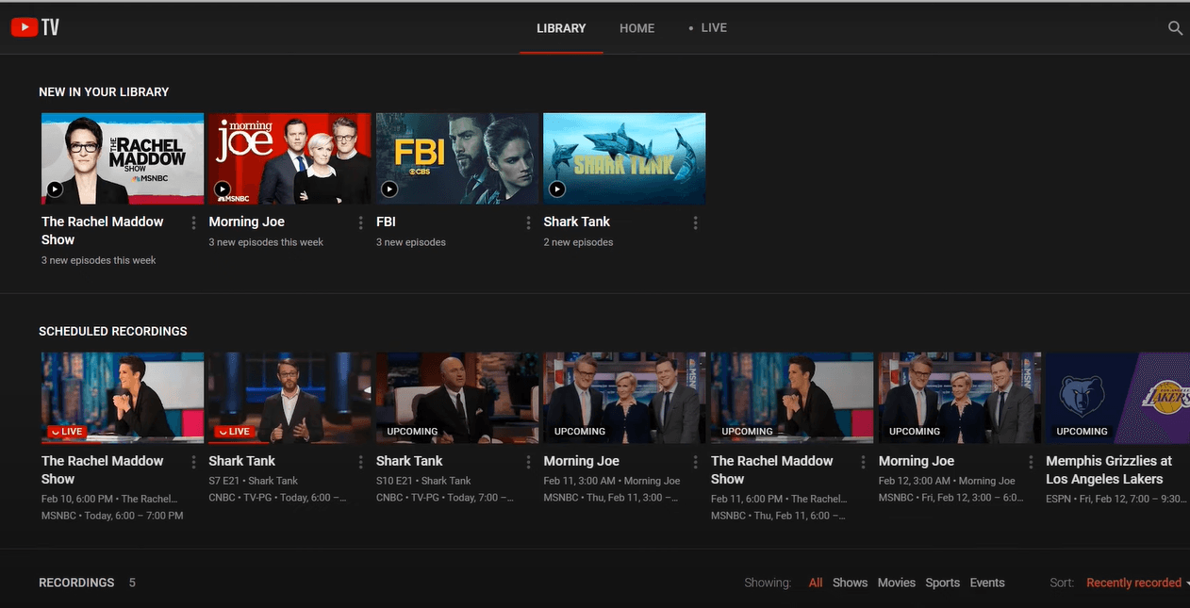Click the UPCOMING badge on Memphis Grizzlies game
Viewport: 1190px width, 608px height.
[x=1082, y=432]
